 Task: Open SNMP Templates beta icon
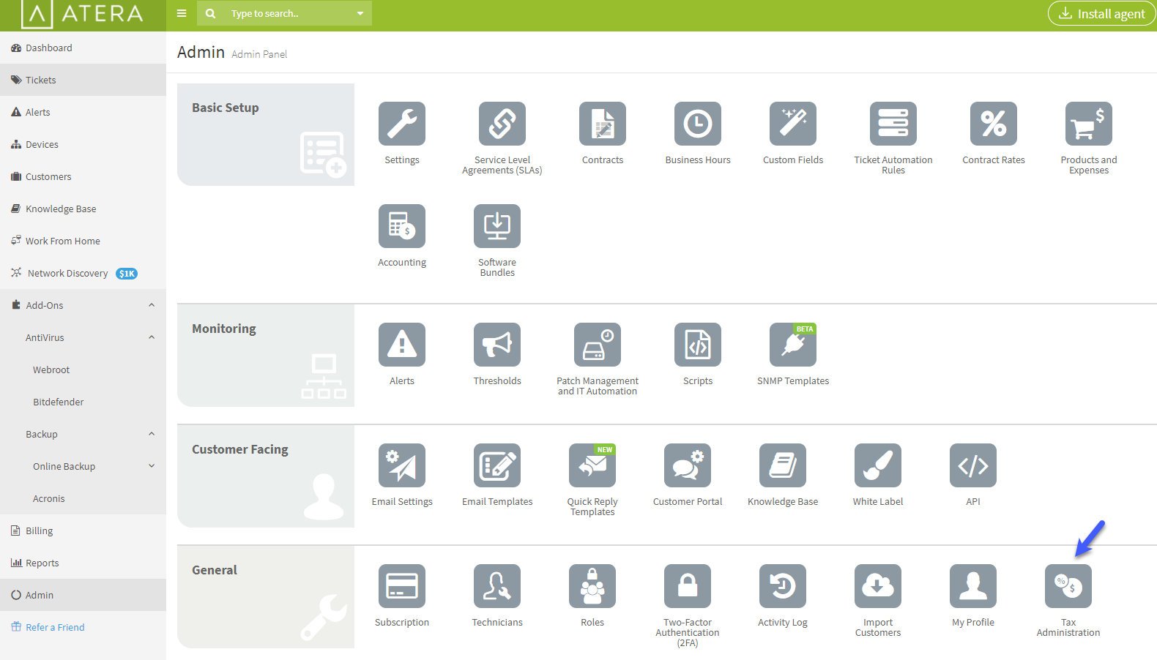point(793,345)
